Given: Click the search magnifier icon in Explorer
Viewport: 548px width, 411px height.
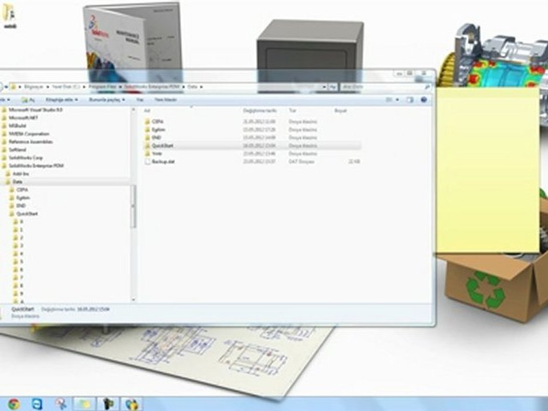Looking at the screenshot, I should pos(427,87).
